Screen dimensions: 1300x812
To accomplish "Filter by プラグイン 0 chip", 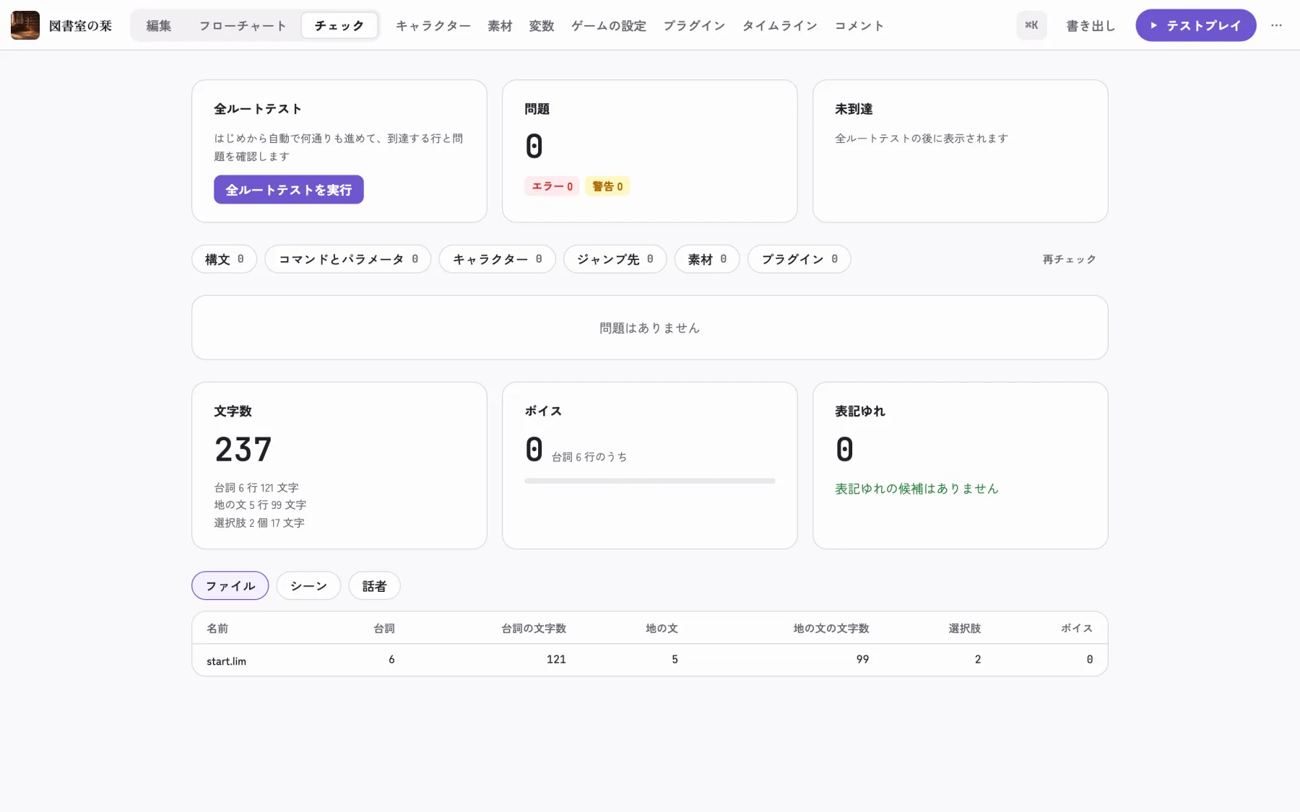I will (799, 259).
